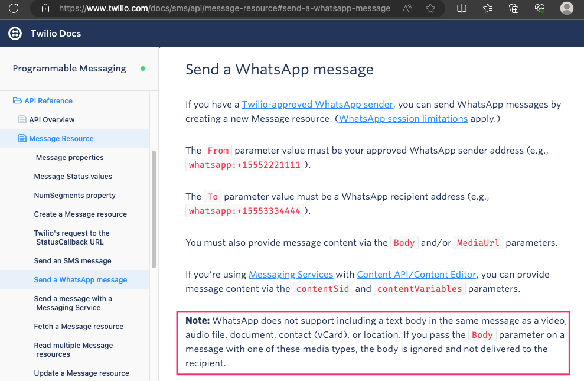Viewport: 584px width, 381px height.
Task: Open browser essentials heart-pulse icon
Action: (540, 8)
